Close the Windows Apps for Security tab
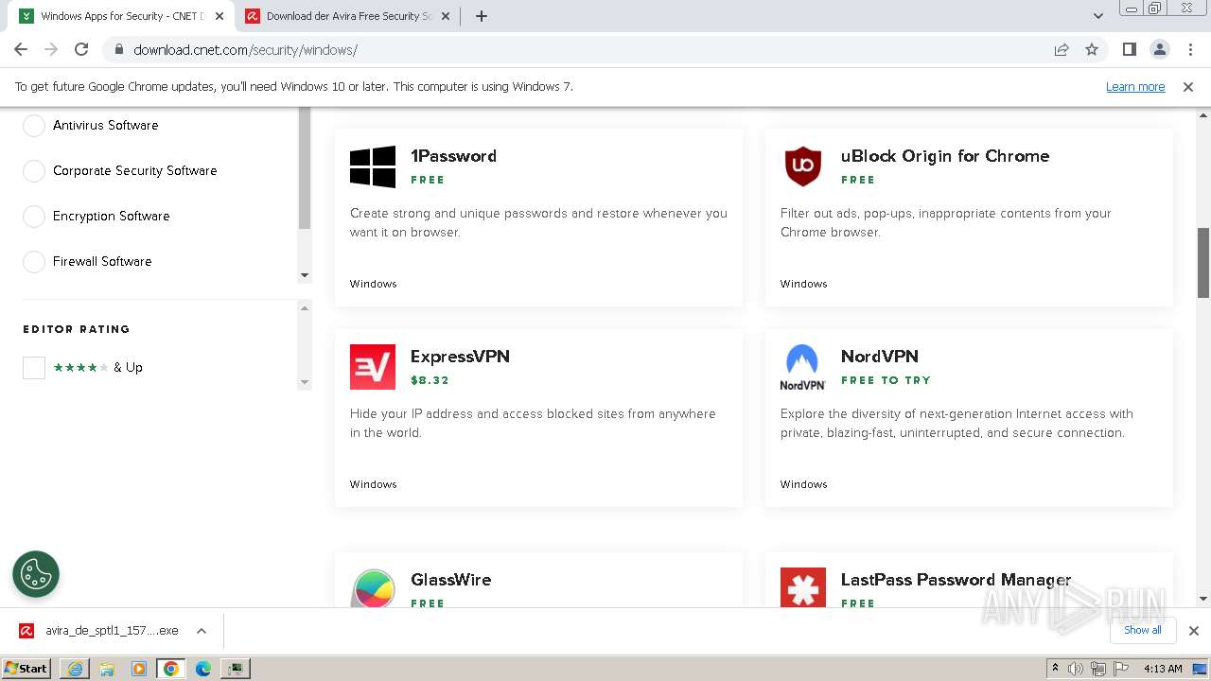1211x681 pixels. tap(219, 16)
